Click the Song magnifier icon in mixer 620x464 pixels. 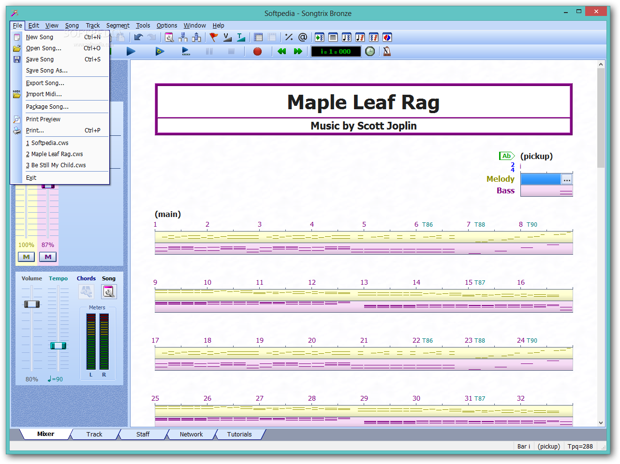click(109, 291)
